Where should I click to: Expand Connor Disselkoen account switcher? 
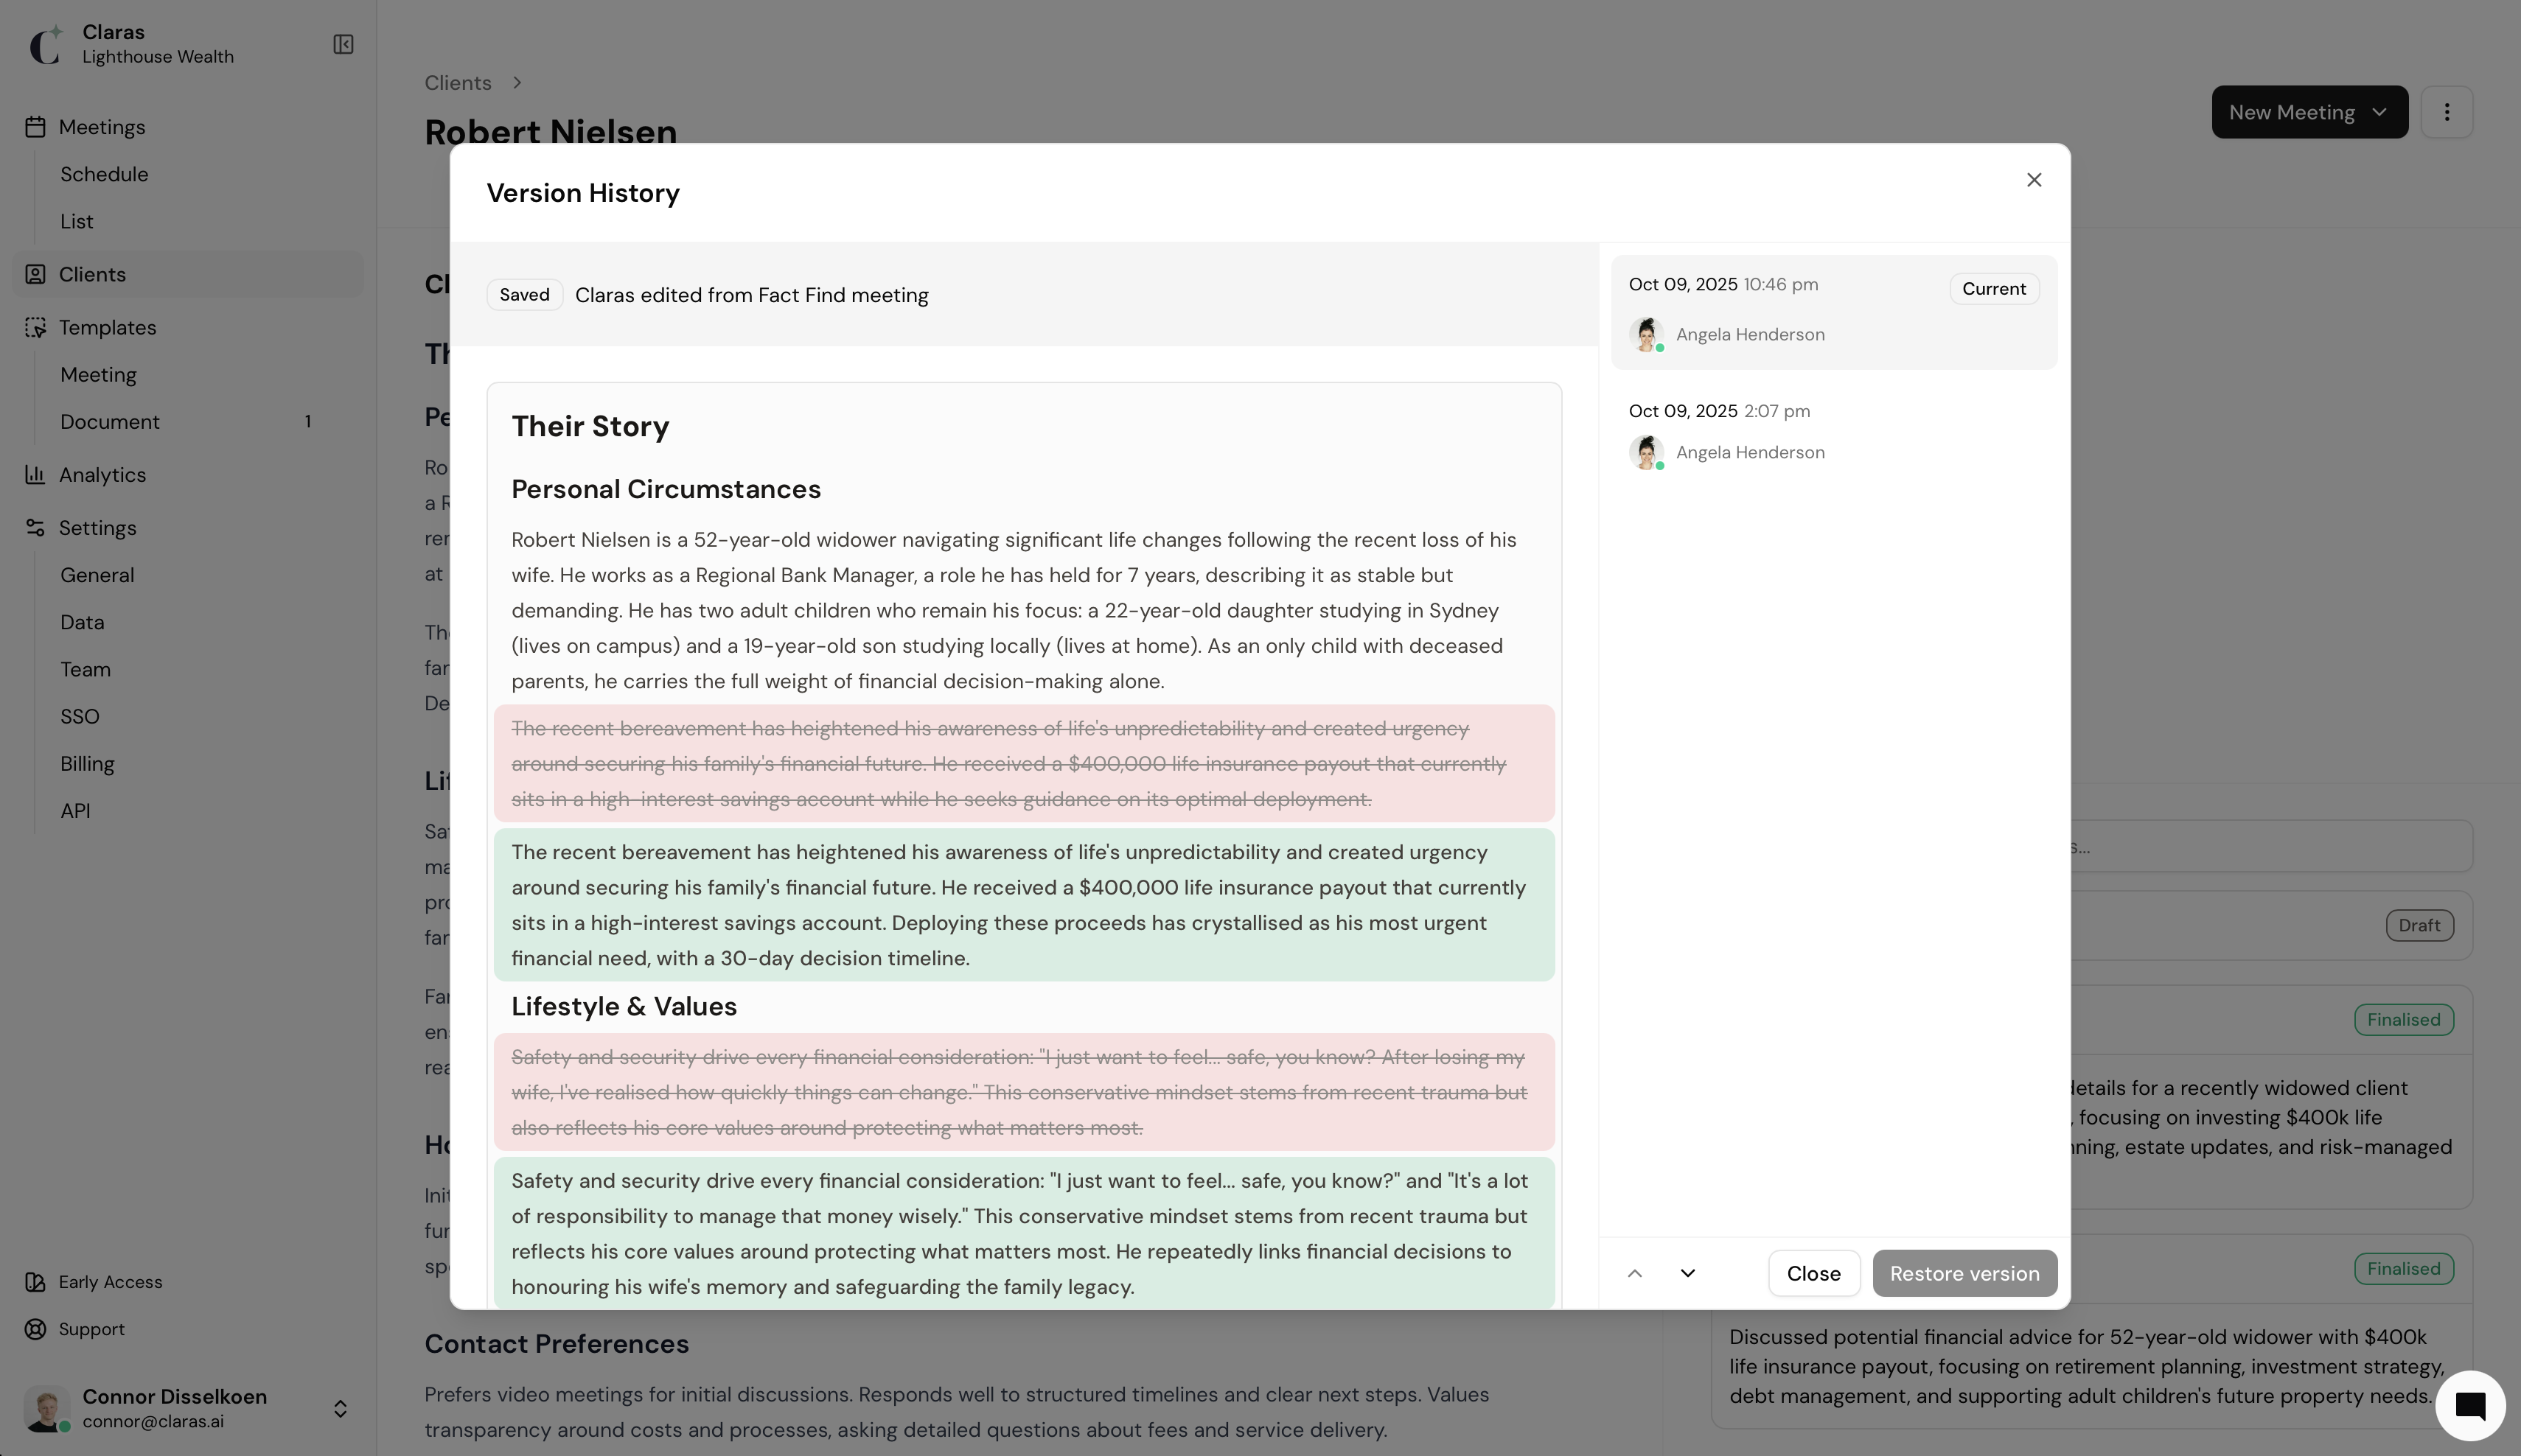[340, 1408]
